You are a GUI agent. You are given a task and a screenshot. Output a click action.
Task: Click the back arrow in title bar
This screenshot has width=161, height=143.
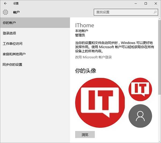coord(5,3)
